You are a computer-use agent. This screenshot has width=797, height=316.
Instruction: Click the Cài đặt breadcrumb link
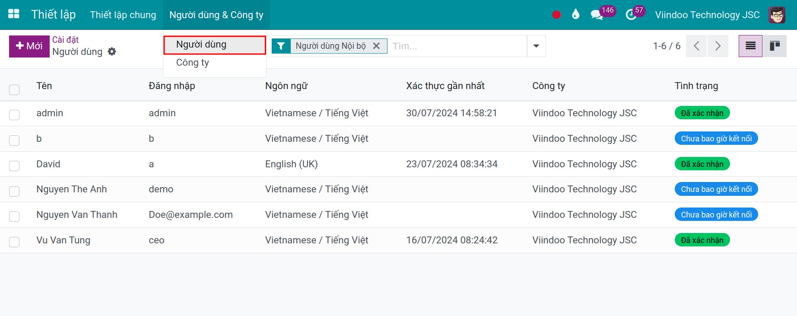[65, 40]
